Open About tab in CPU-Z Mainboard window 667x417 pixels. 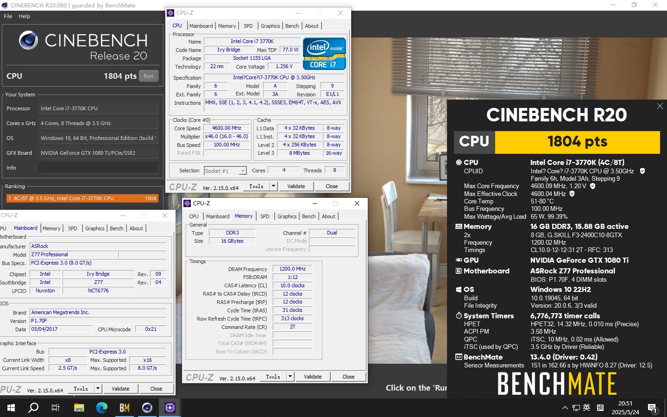[136, 228]
